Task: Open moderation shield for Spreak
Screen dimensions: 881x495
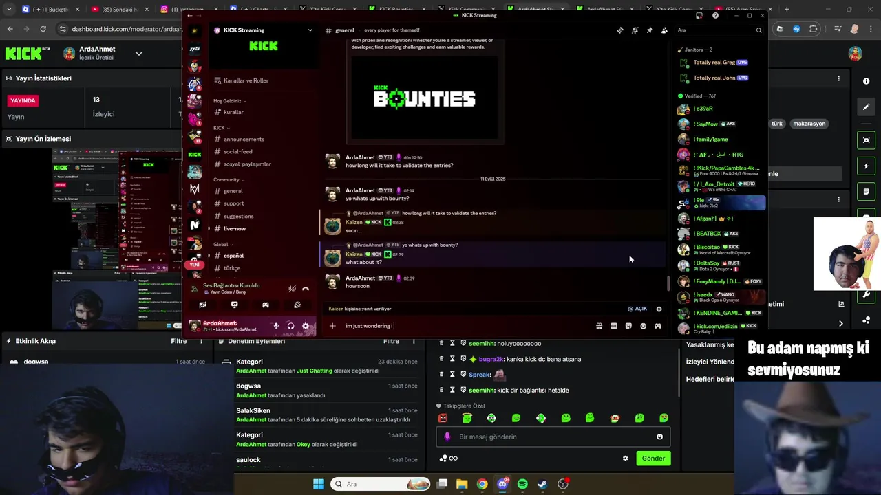Action: pos(463,375)
